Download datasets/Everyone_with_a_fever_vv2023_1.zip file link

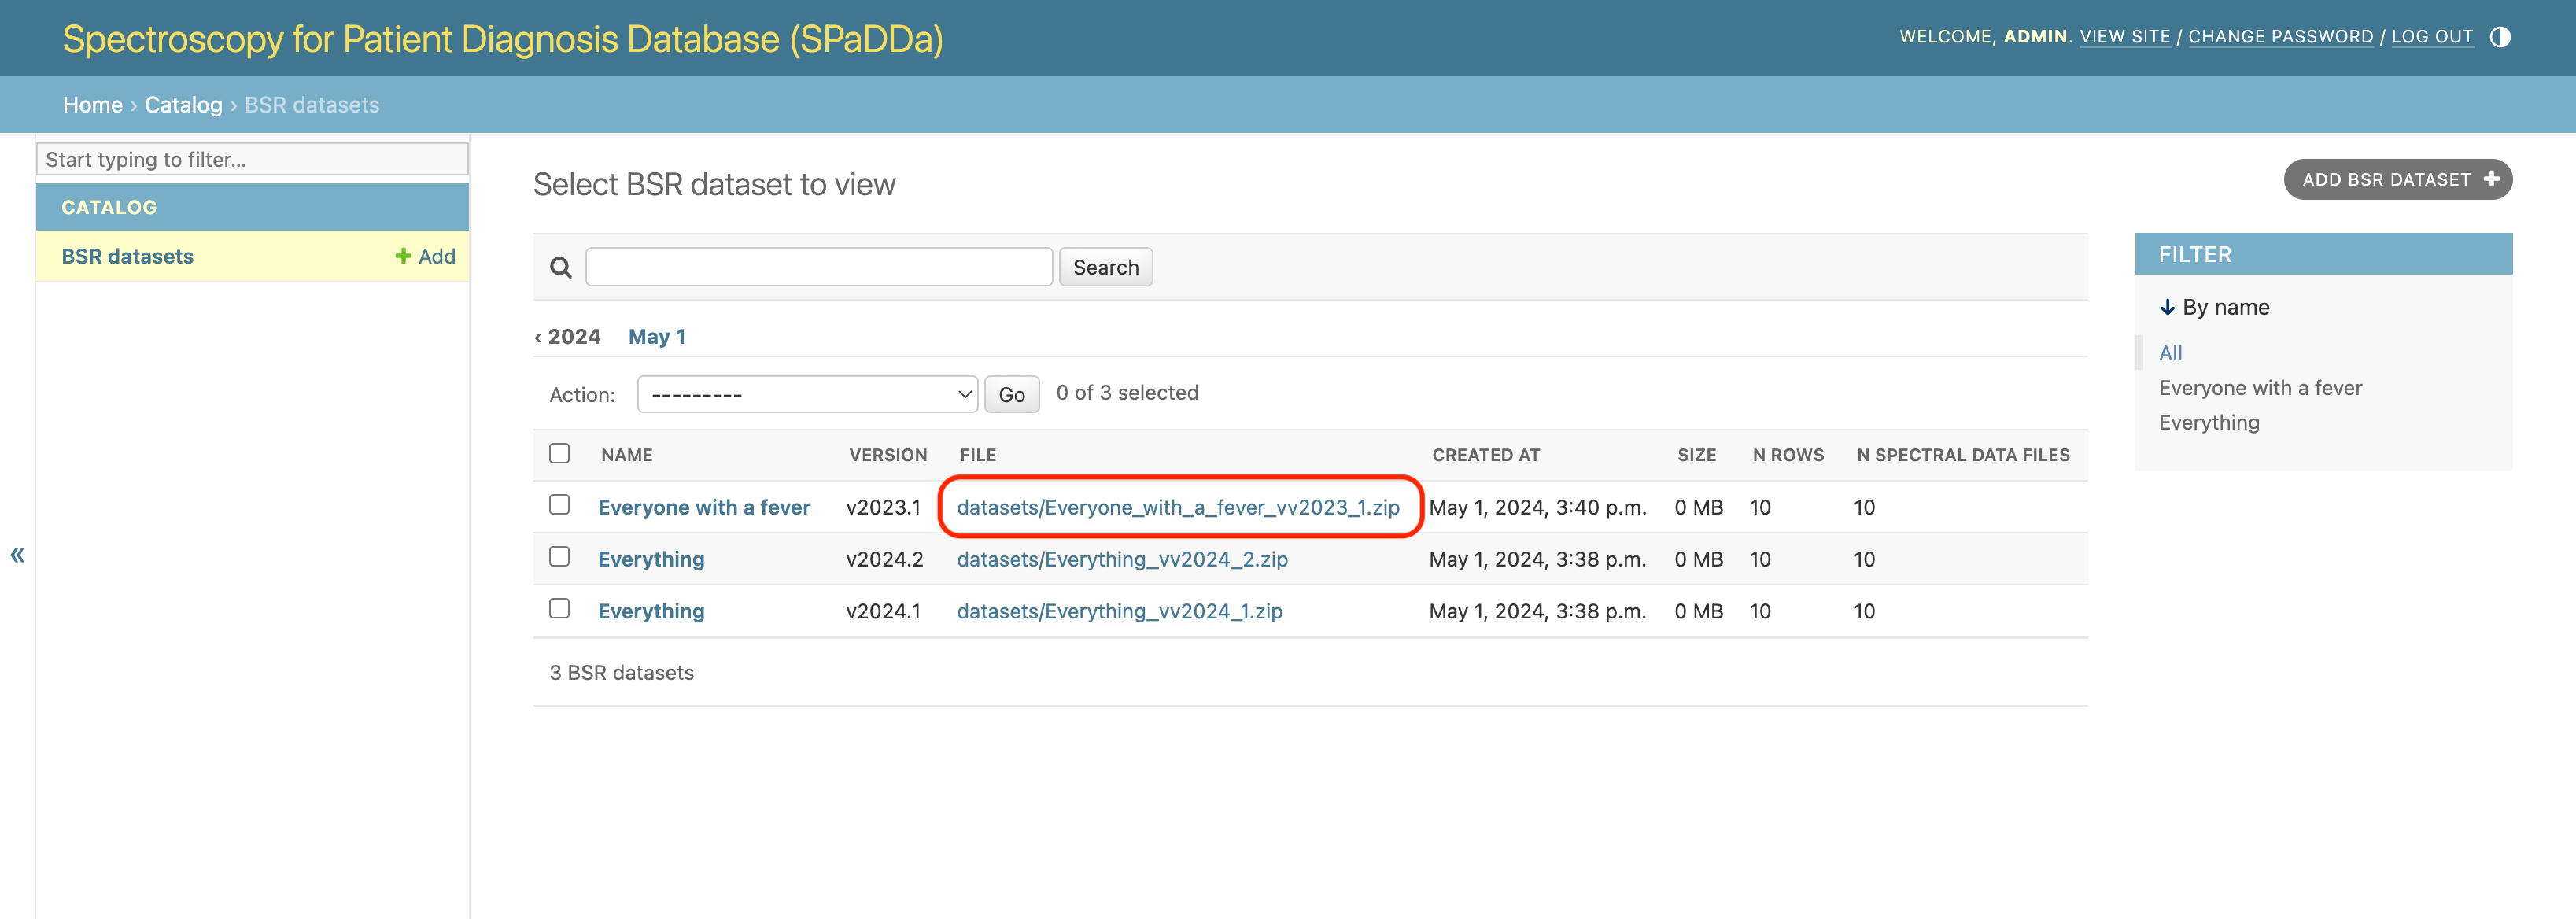coord(1178,507)
